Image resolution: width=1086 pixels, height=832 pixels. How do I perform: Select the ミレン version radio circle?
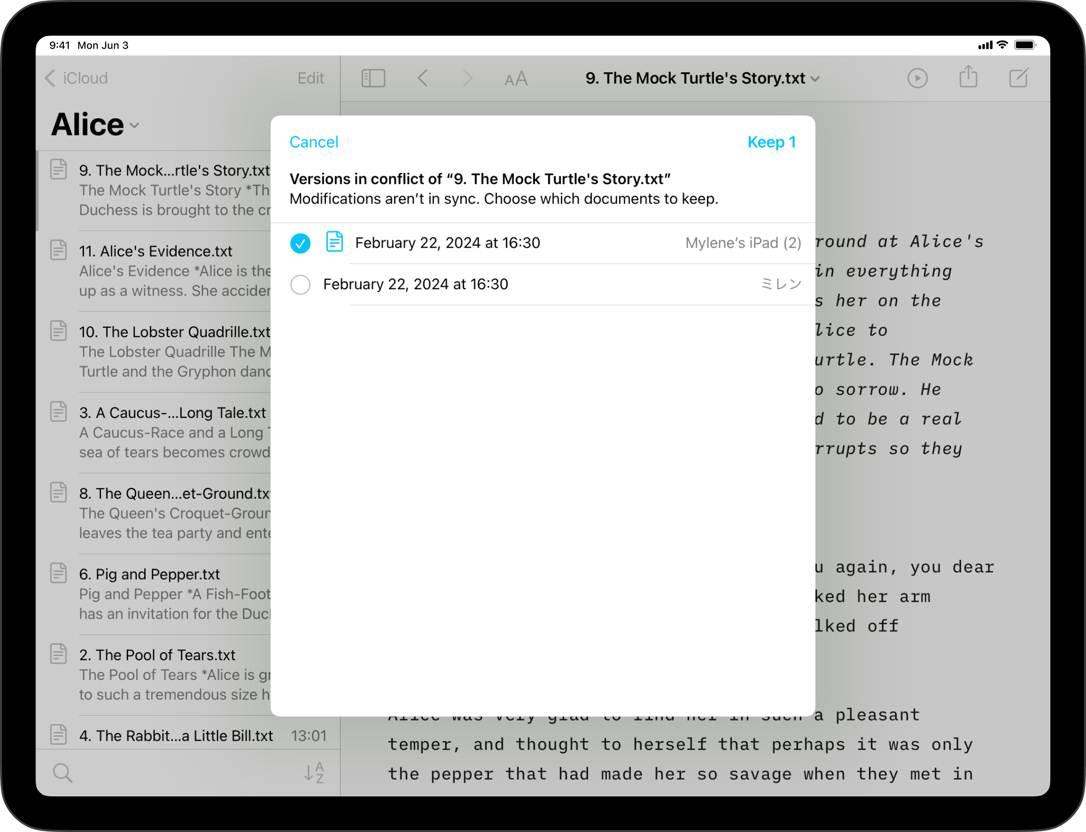click(300, 285)
